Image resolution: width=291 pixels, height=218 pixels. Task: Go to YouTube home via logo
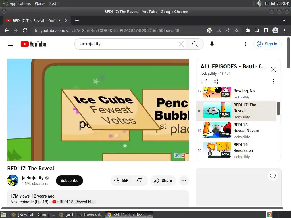click(34, 44)
